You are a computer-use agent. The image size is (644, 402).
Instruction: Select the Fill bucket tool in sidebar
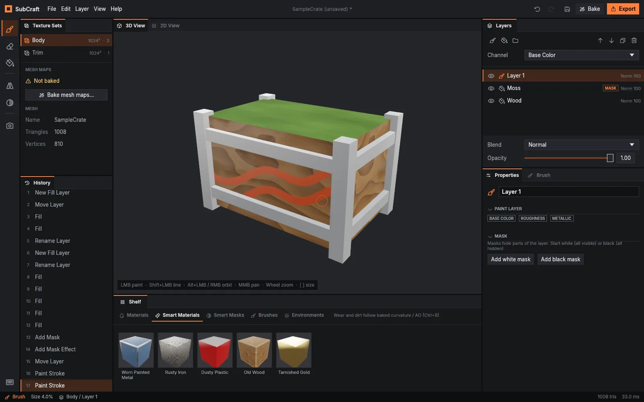point(10,63)
